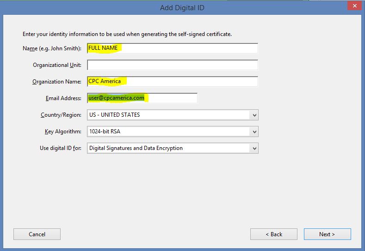The width and height of the screenshot is (365, 251).
Task: Click the US - UNITED STATES combo box
Action: click(x=173, y=115)
